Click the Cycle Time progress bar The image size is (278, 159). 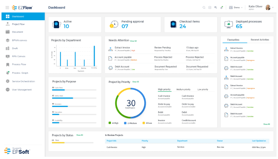pyautogui.click(x=74, y=90)
